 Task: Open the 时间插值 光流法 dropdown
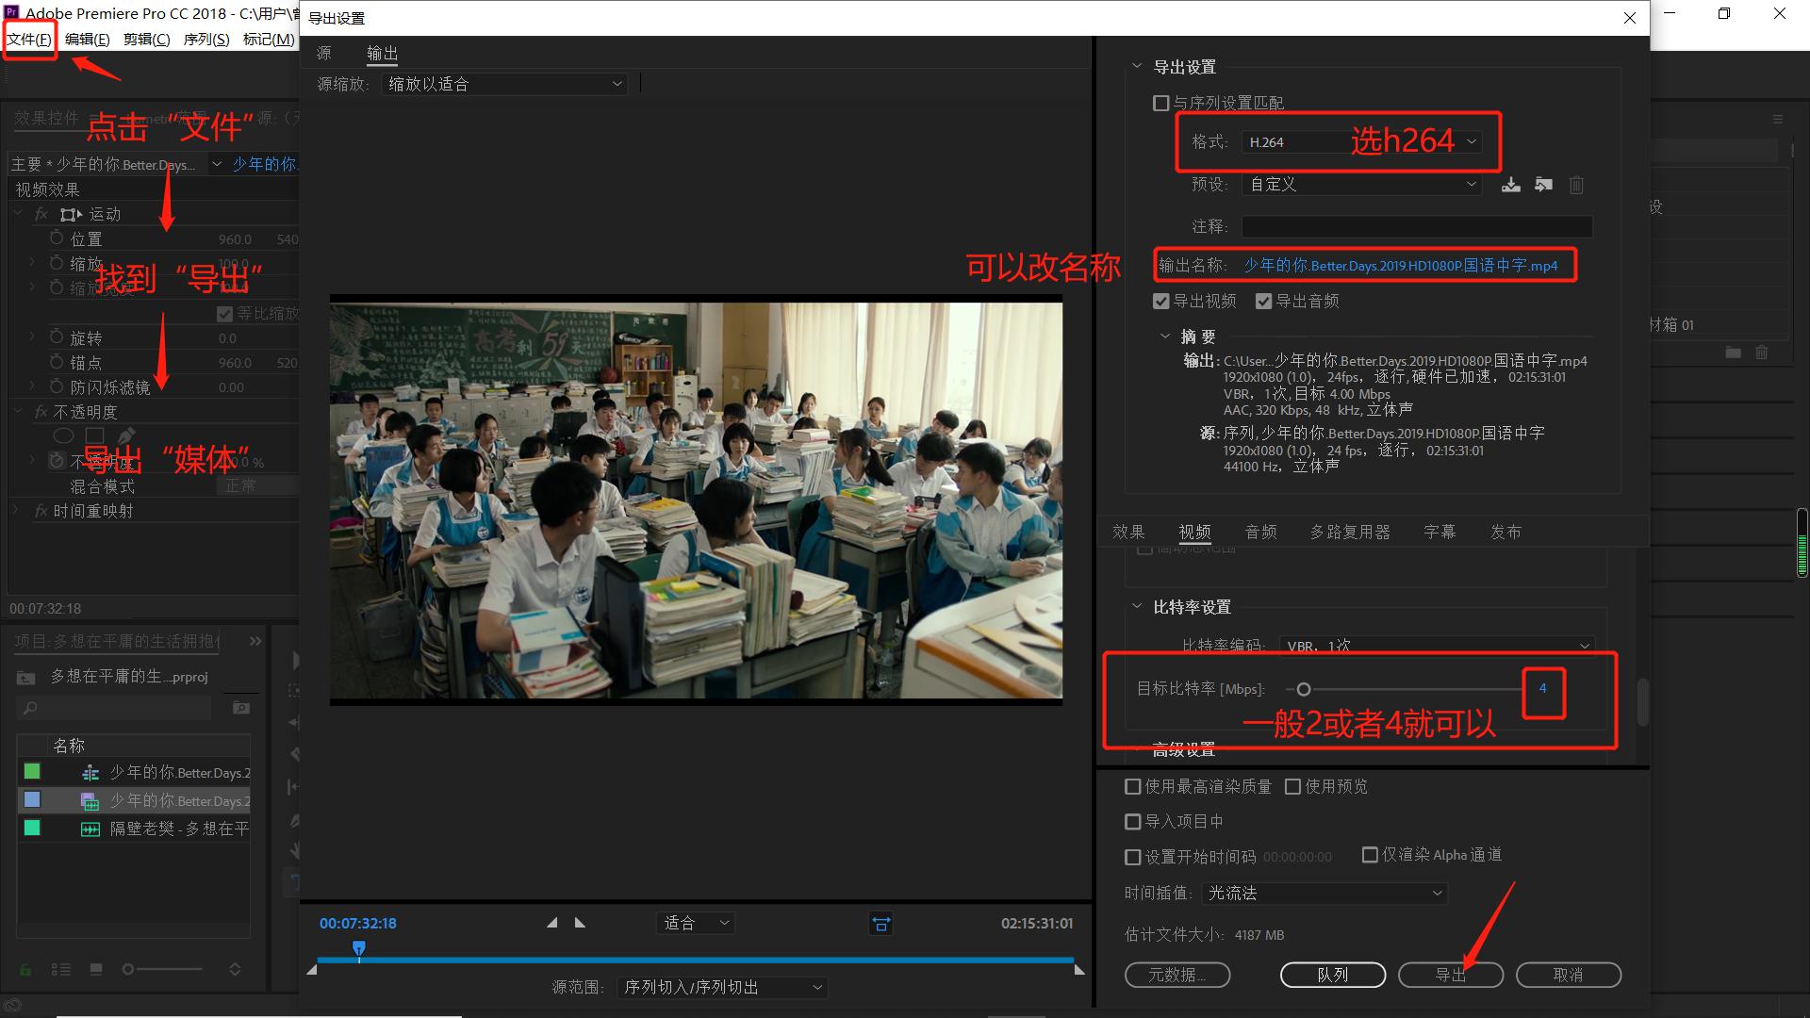tap(1325, 893)
